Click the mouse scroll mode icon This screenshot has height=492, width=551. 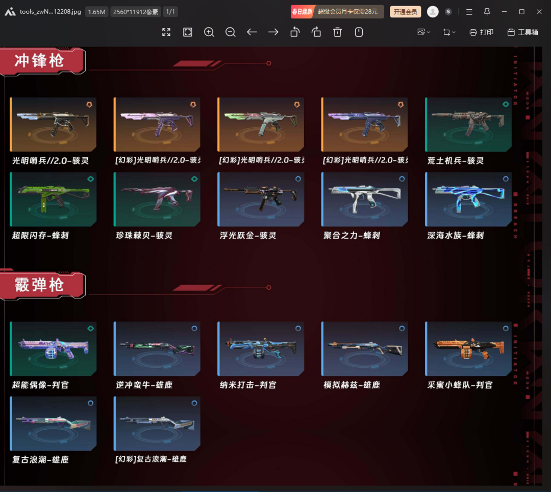[x=359, y=32]
